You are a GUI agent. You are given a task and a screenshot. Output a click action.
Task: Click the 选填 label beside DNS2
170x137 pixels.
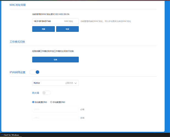click(x=82, y=118)
